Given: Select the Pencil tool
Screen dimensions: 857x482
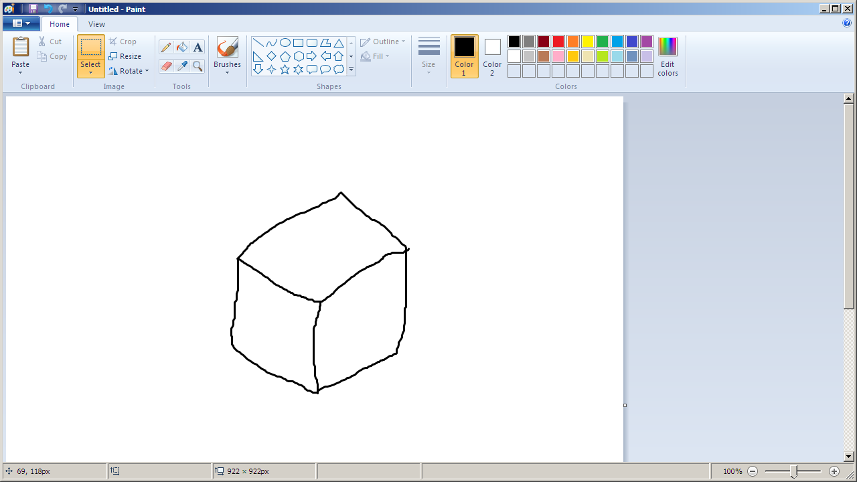Looking at the screenshot, I should click(x=166, y=48).
